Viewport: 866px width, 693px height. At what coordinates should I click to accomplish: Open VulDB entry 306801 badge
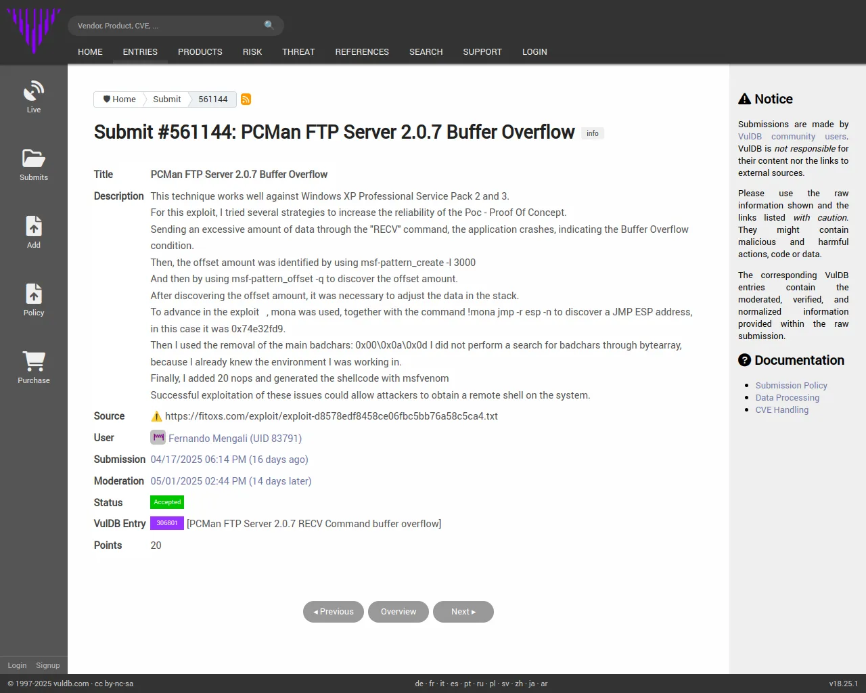tap(167, 523)
